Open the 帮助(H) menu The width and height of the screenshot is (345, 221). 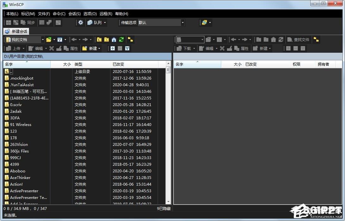122,14
